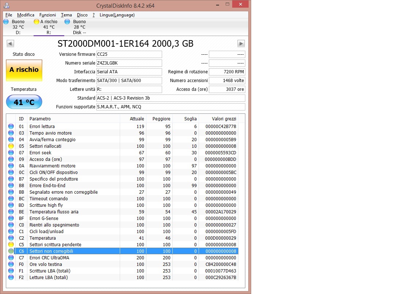The image size is (410, 294).
Task: Select the 'Specifico del produttore' row
Action: (122, 179)
